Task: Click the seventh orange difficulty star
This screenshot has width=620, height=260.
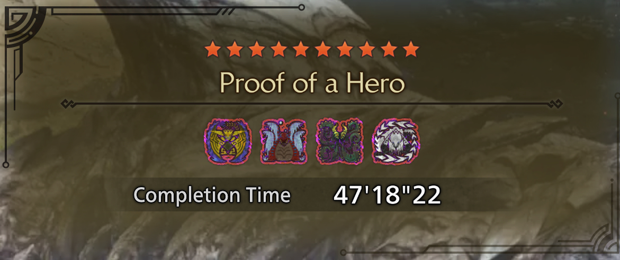Action: point(345,50)
